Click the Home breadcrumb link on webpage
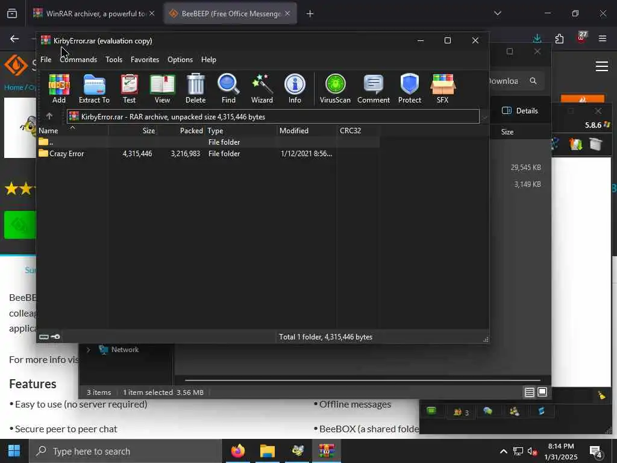 (x=14, y=87)
